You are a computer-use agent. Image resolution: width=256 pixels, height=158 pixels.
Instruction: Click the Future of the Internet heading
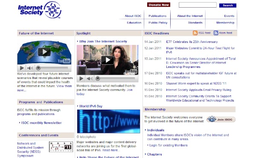[36, 33]
